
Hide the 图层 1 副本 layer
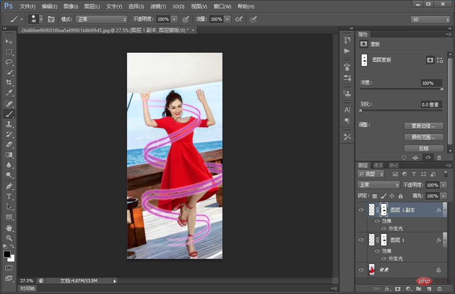tap(361, 210)
